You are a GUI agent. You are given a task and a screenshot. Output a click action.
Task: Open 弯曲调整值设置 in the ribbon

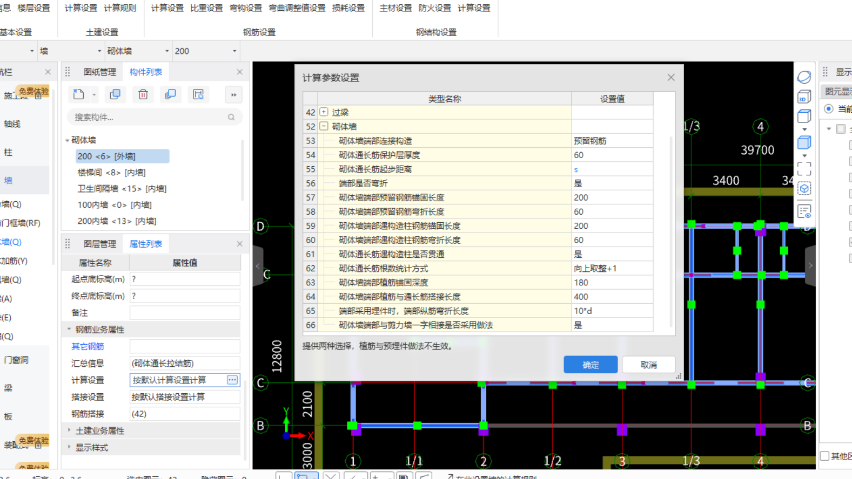[297, 8]
